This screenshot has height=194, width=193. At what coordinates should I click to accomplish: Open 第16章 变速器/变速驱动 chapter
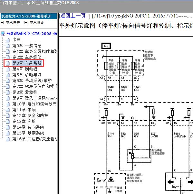(35, 139)
